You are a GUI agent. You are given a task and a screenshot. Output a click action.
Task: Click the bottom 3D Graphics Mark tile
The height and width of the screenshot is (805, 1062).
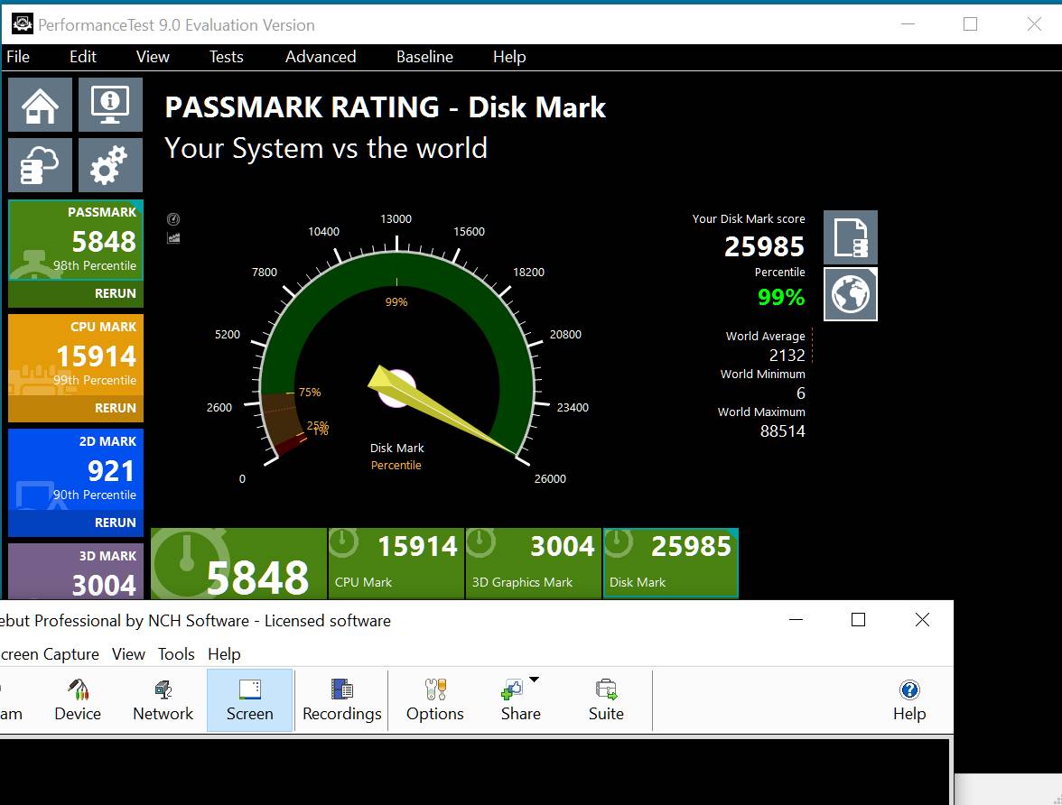(534, 563)
